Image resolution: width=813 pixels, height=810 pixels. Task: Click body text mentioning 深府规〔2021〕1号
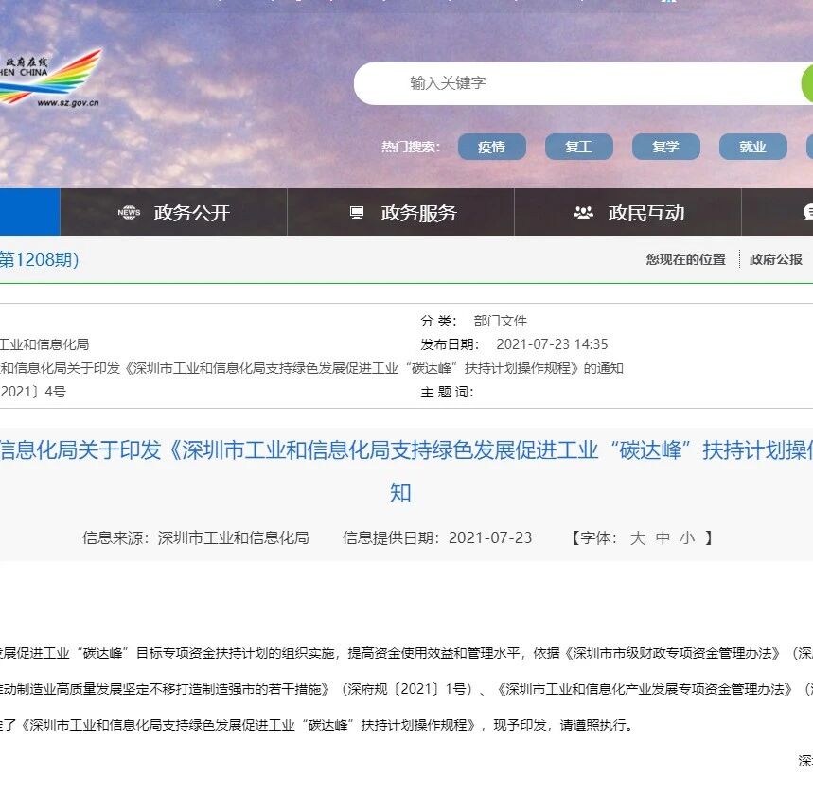tap(407, 689)
